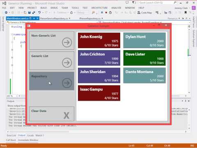Viewport: 197px width, 148px height.
Task: Select the Dylan Hunt person card
Action: pos(144,40)
